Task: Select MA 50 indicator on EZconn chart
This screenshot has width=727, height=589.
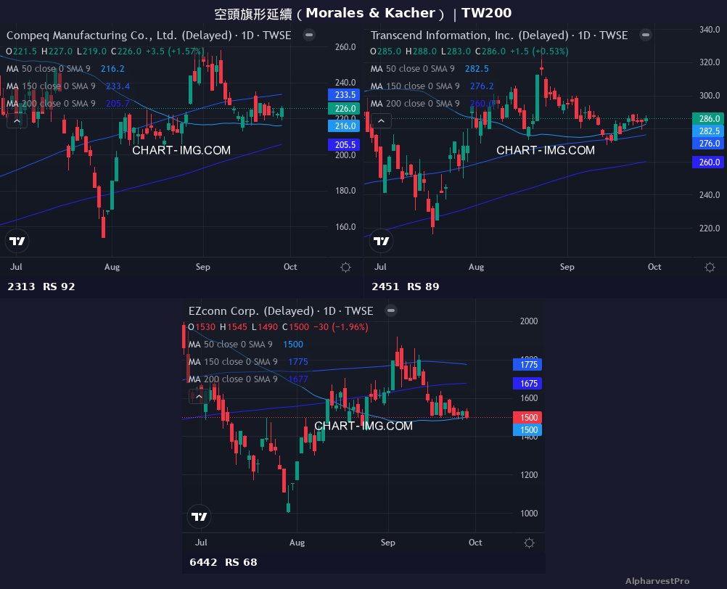Action: (x=246, y=345)
